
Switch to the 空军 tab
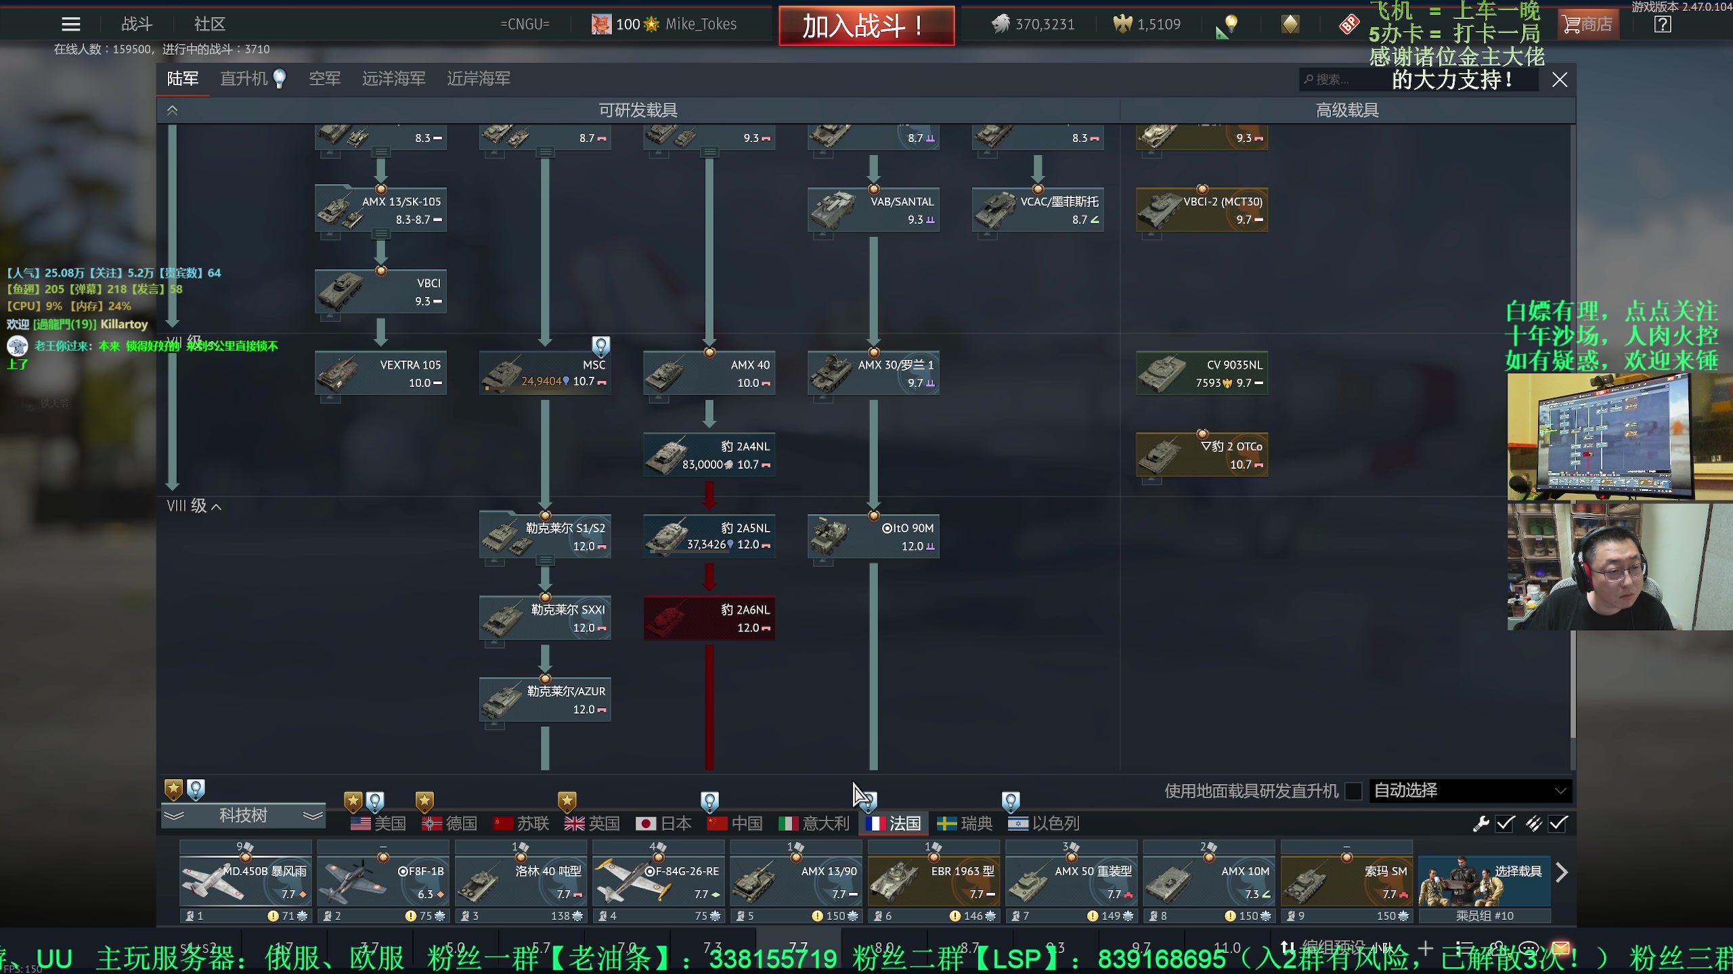[325, 78]
